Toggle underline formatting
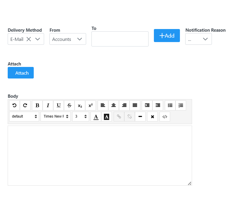The image size is (240, 202). [x=59, y=105]
